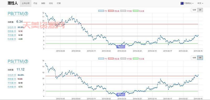Click help icon beside PS 机会值
The image size is (210, 100).
pos(15,87)
